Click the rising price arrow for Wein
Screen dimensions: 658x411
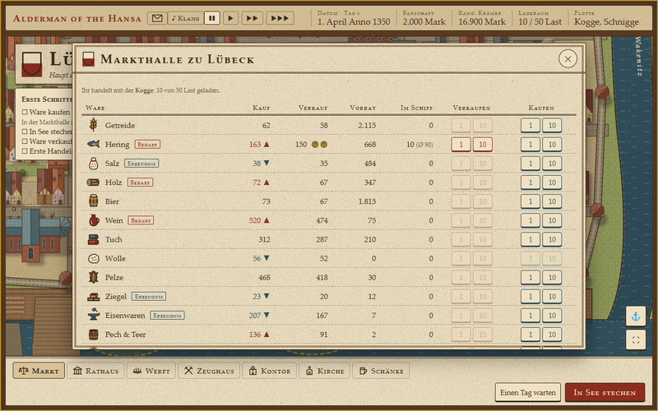coord(266,220)
